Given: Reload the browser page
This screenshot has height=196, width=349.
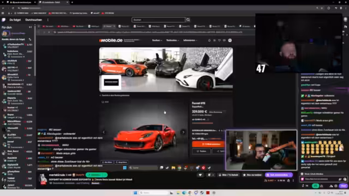Looking at the screenshot, I should tap(13, 8).
